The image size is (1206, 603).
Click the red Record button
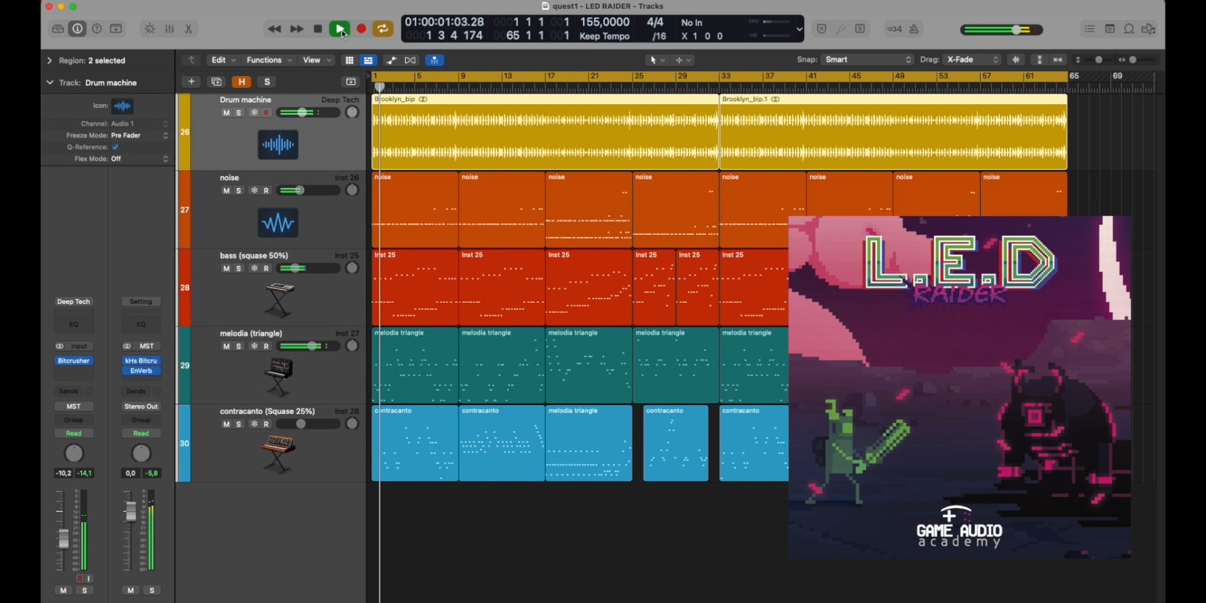pyautogui.click(x=362, y=29)
